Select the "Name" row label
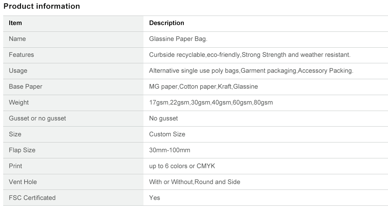 (17, 39)
